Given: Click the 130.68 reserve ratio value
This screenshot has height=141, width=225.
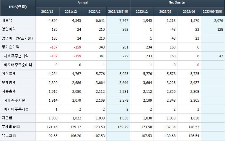Looking at the screenshot, I should (170, 136).
